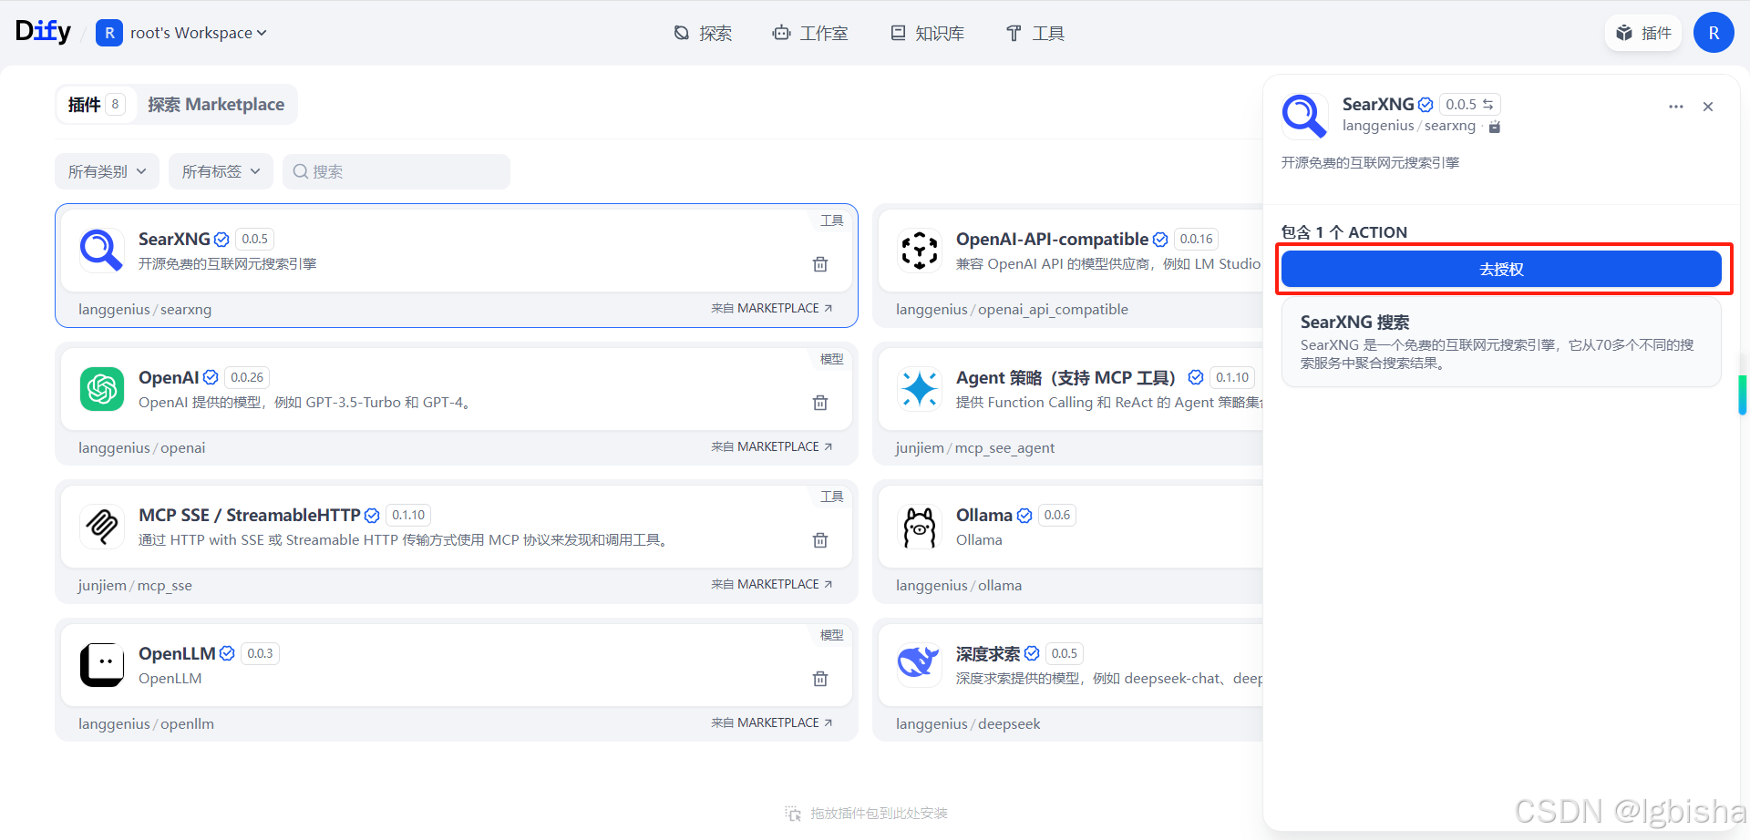The width and height of the screenshot is (1750, 840).
Task: Click the 插件 button in top bar
Action: pos(1643,33)
